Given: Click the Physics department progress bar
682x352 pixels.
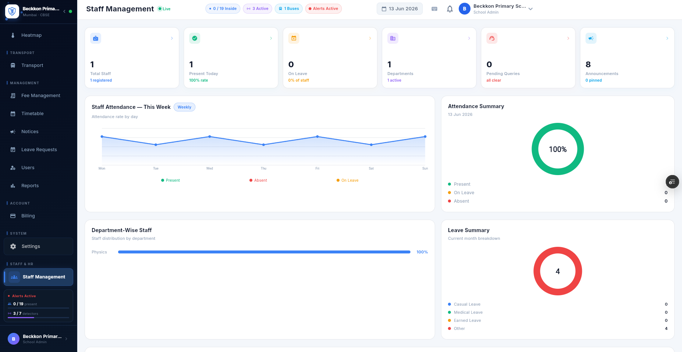Looking at the screenshot, I should tap(264, 252).
